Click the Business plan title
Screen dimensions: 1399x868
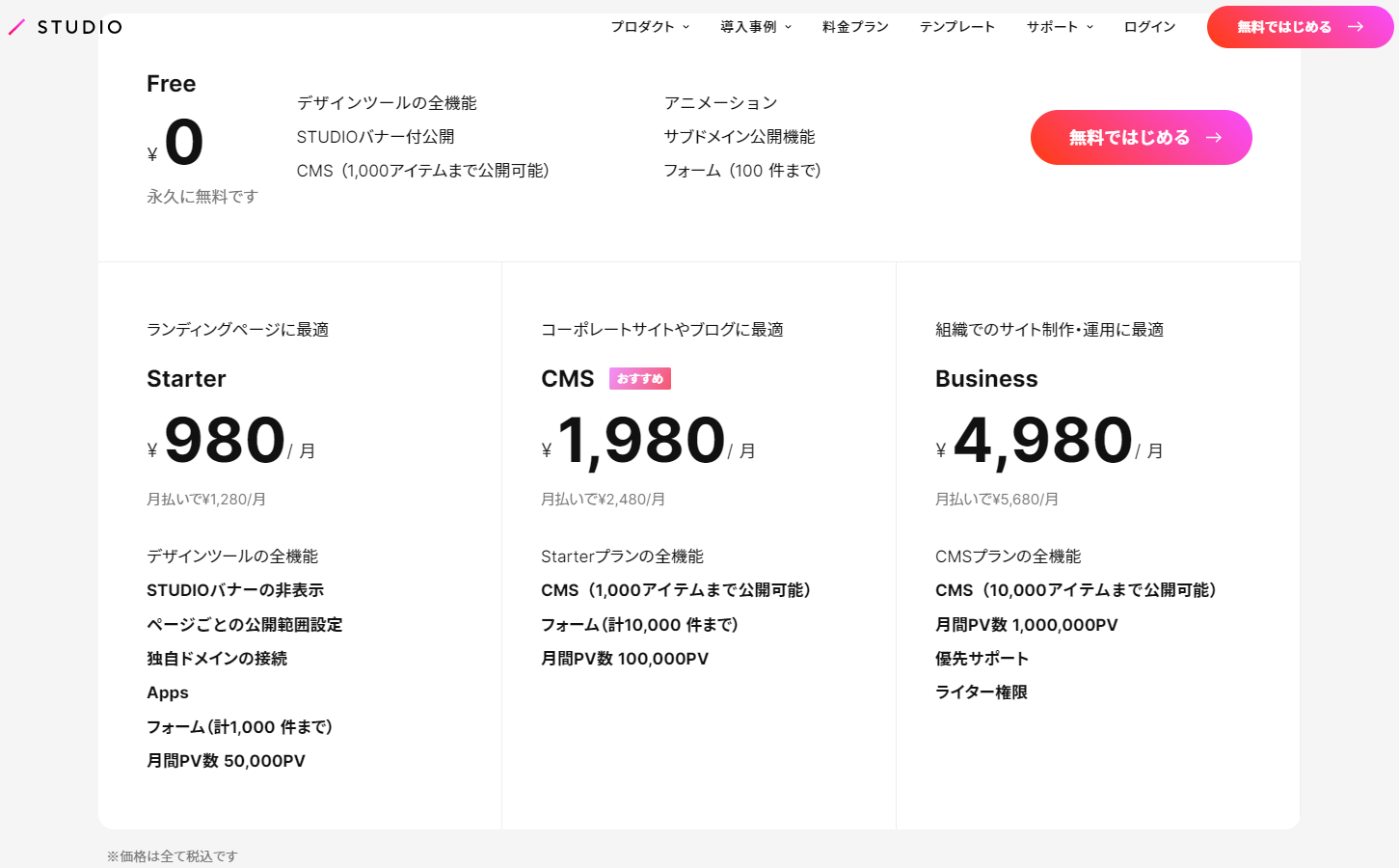(986, 379)
